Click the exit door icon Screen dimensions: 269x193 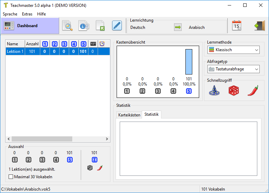259,26
